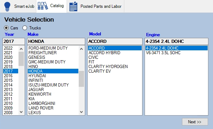Choose LAMBORGHINI in Make list

tap(53, 103)
